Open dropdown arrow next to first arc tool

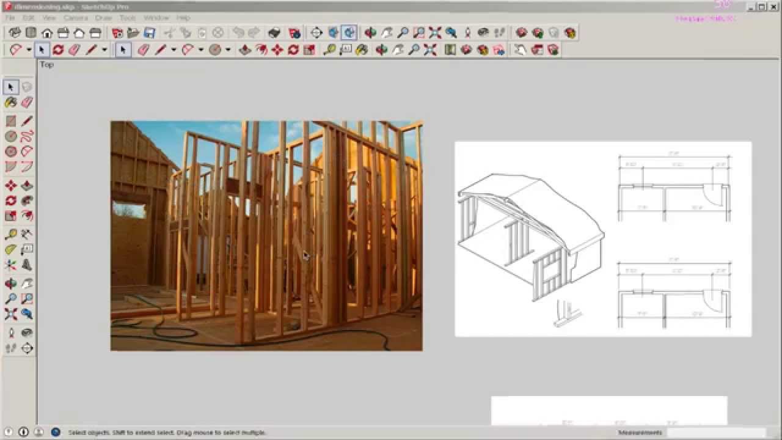click(x=29, y=50)
